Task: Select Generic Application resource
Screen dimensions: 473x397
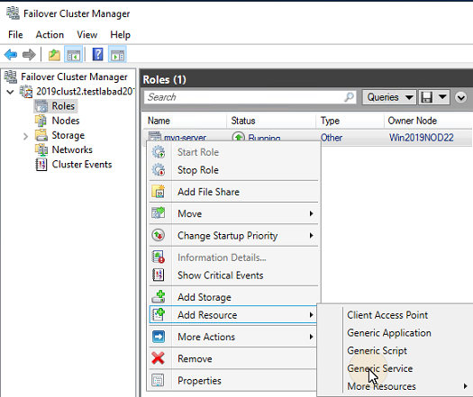Action: [x=389, y=333]
